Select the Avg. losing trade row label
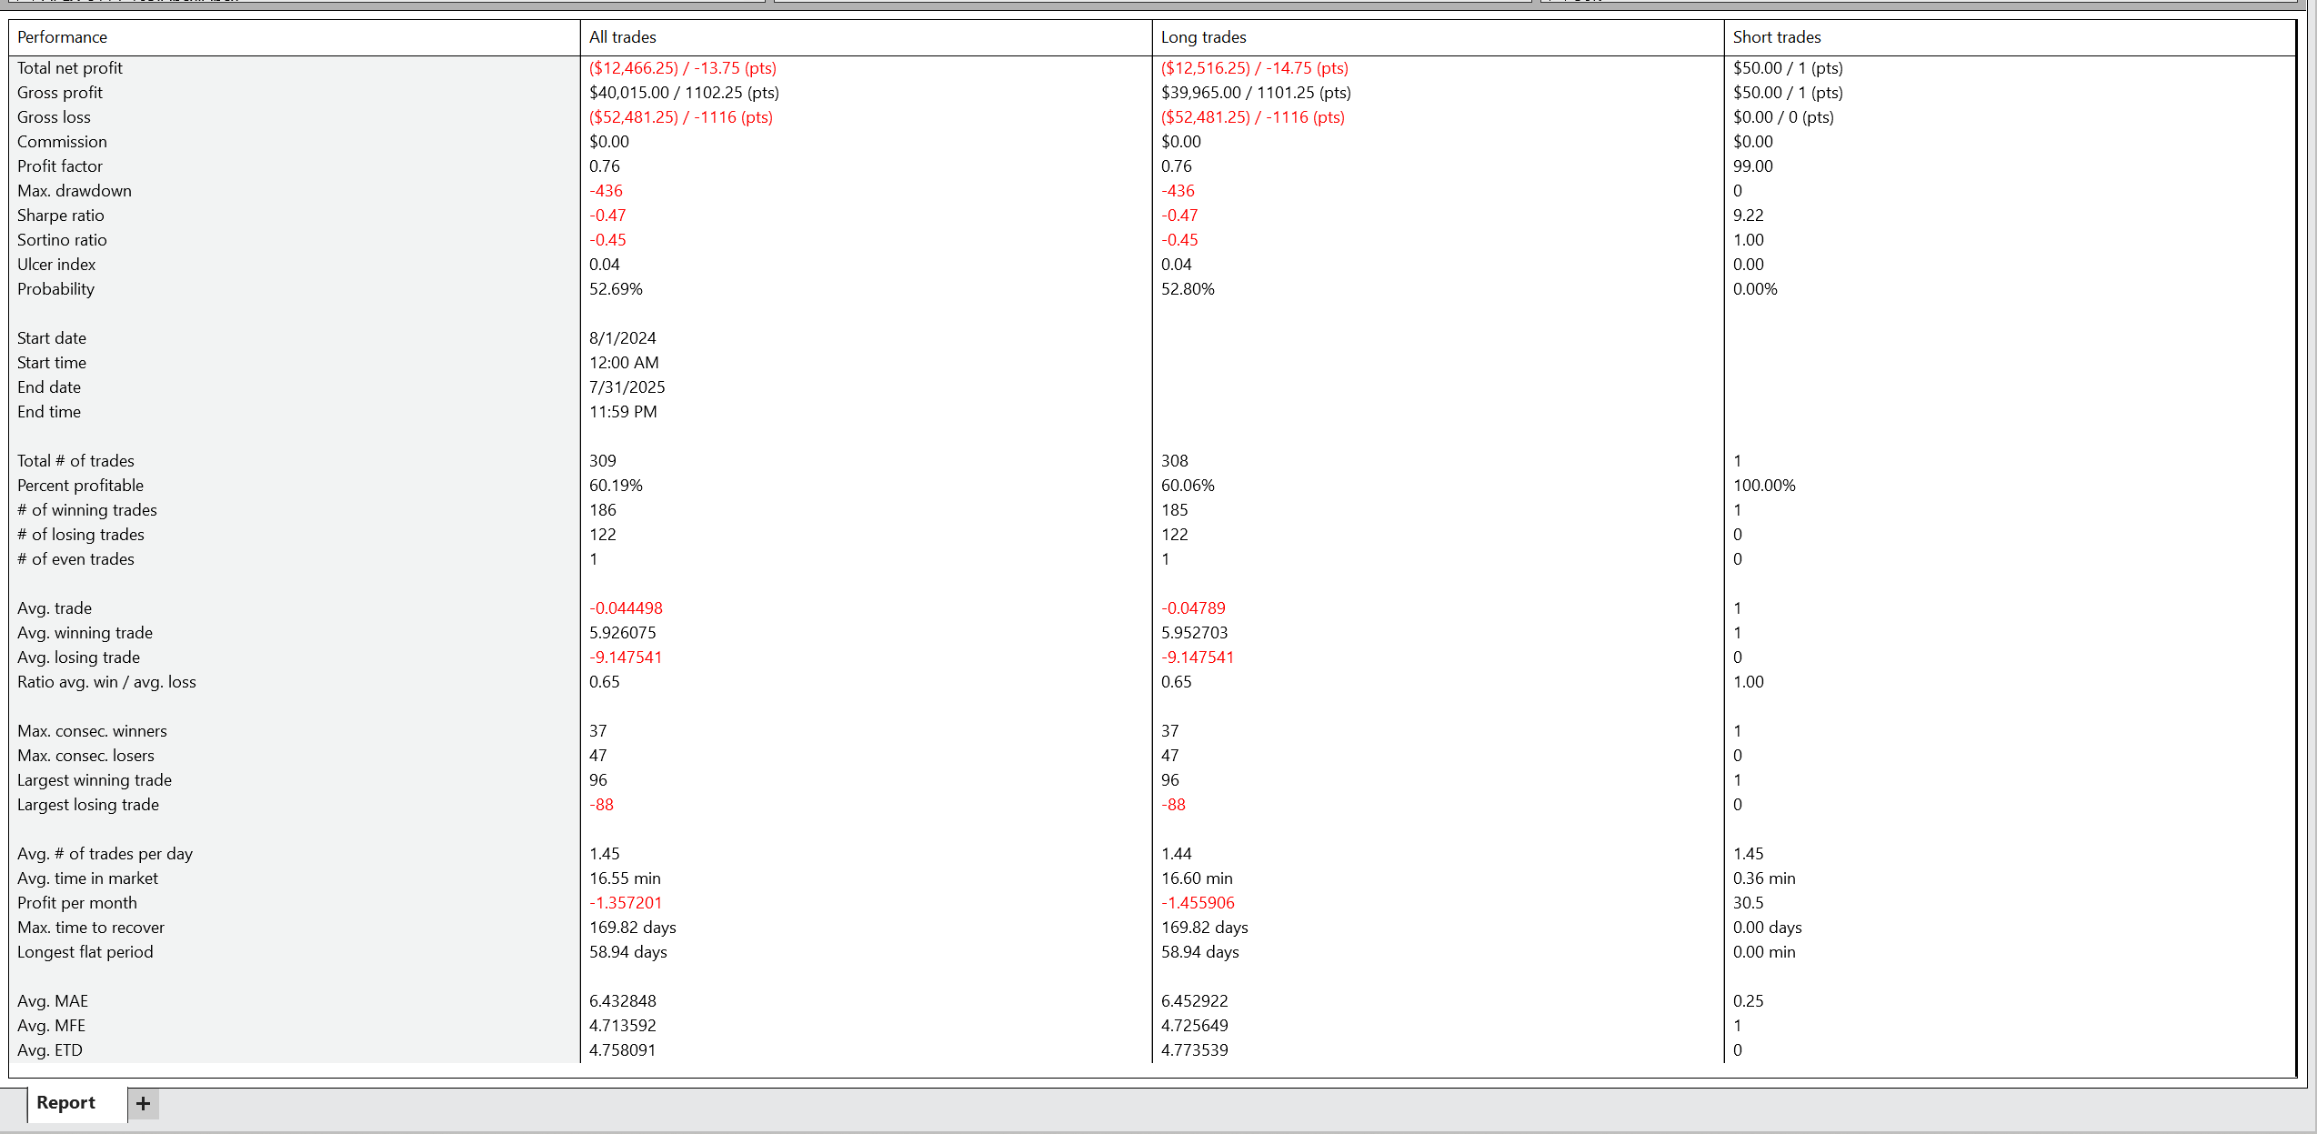Image resolution: width=2317 pixels, height=1134 pixels. click(x=78, y=657)
